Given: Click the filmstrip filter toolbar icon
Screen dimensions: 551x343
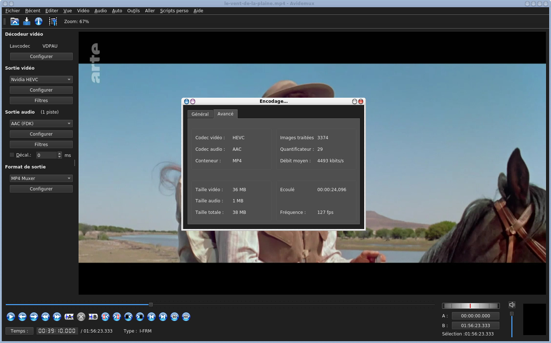Looking at the screenshot, I should (53, 22).
